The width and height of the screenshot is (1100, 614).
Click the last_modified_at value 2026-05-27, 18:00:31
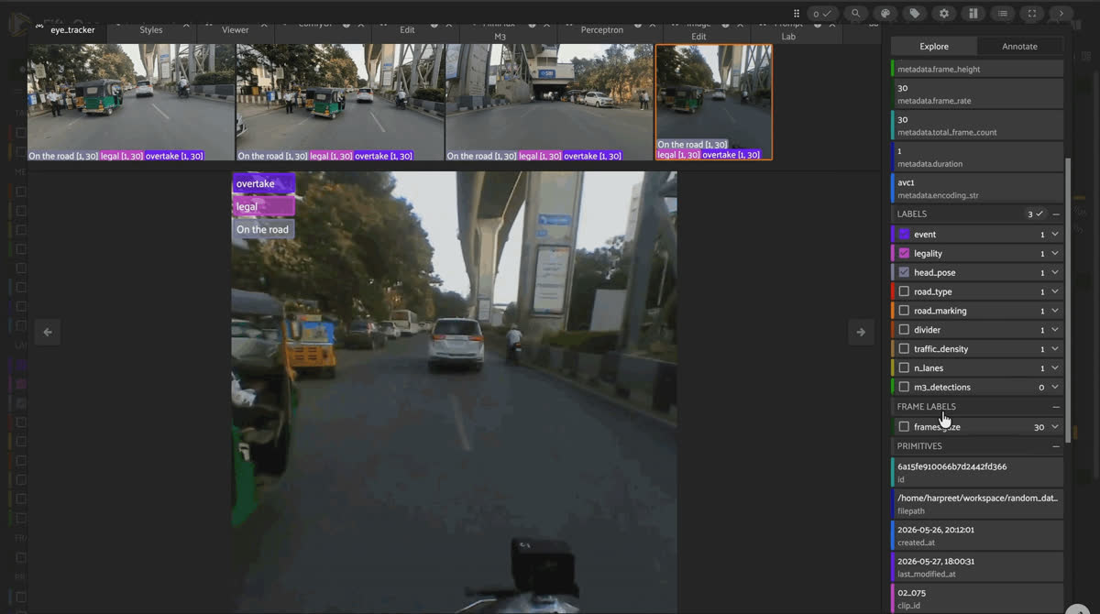936,561
